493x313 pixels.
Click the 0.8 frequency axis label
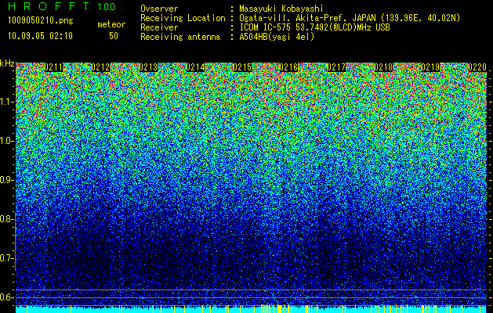click(x=6, y=219)
